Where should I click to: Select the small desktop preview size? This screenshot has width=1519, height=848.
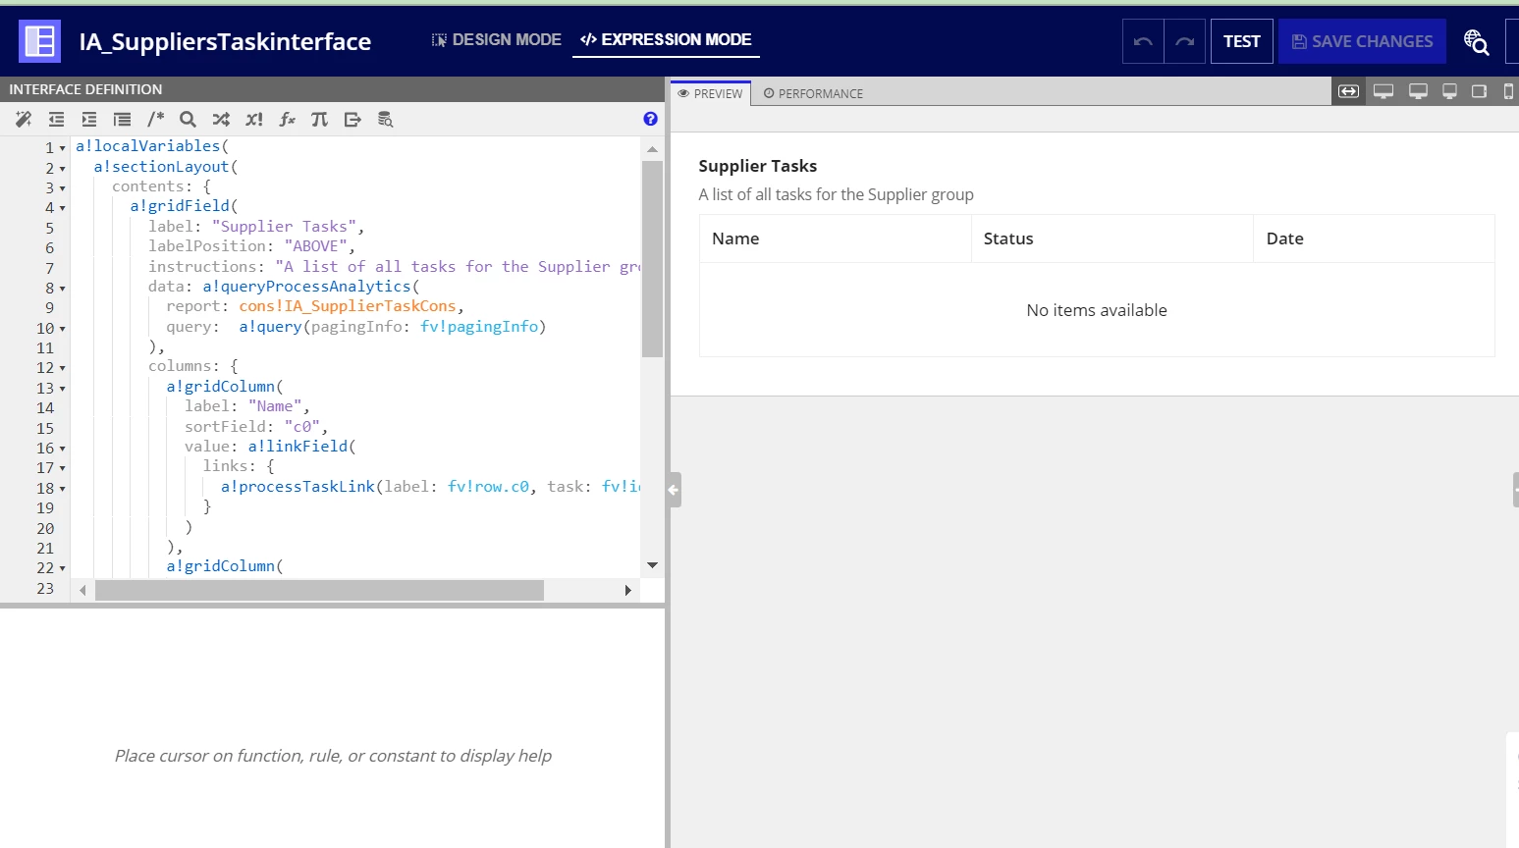click(1449, 91)
